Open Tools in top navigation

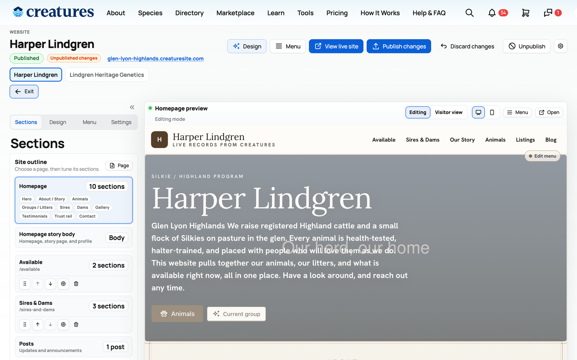305,13
